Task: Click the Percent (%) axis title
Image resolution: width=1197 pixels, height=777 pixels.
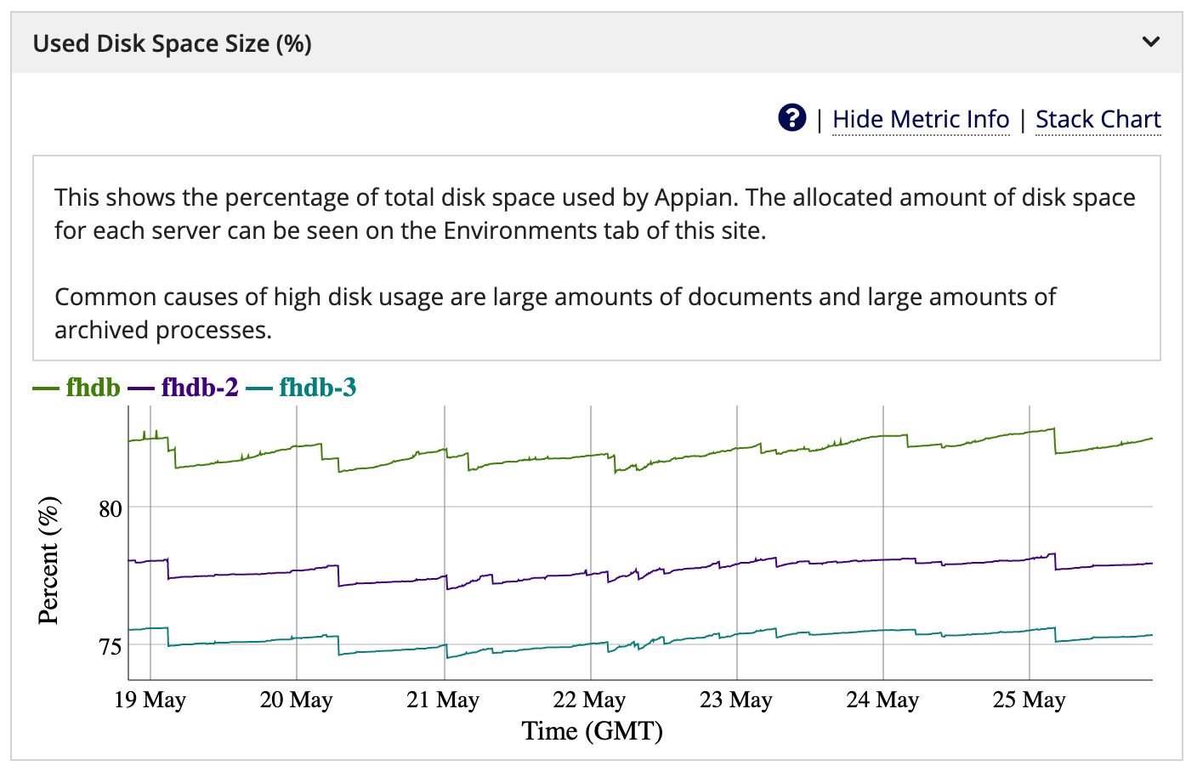Action: click(x=49, y=561)
